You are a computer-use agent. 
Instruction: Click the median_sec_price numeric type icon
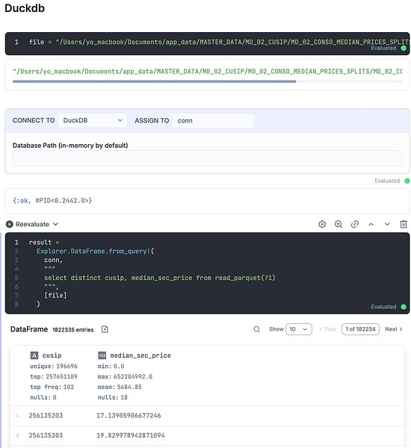tap(102, 355)
